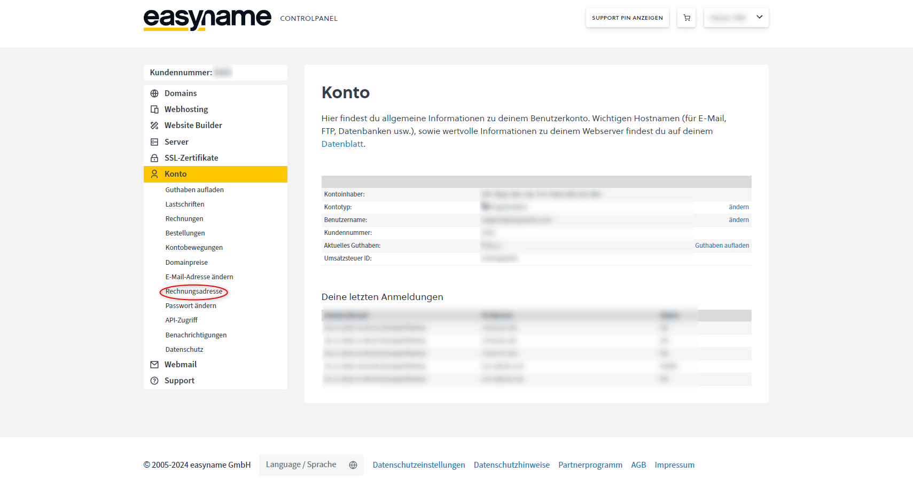Open the Datenblatt link

tap(342, 144)
